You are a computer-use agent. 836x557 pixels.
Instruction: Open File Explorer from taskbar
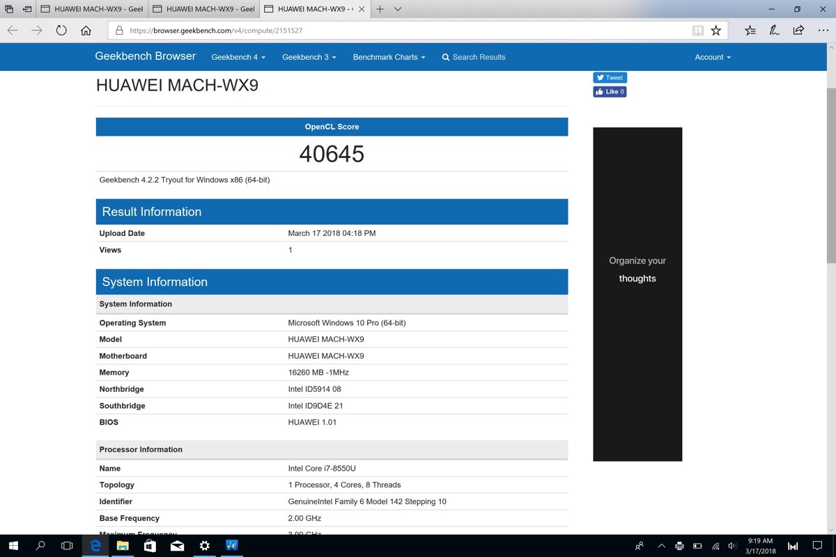coord(123,546)
